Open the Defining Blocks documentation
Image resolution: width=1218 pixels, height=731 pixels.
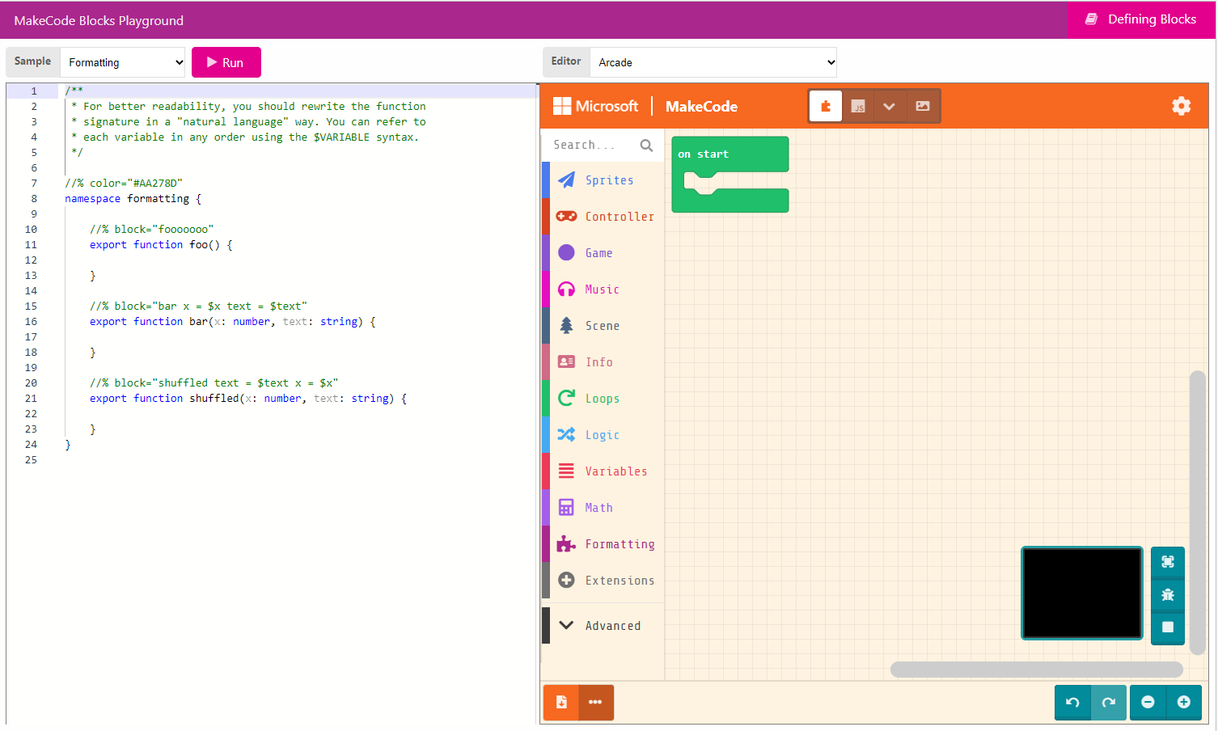(x=1139, y=19)
